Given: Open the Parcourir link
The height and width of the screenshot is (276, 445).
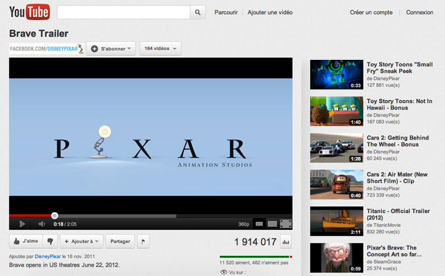Looking at the screenshot, I should point(226,12).
